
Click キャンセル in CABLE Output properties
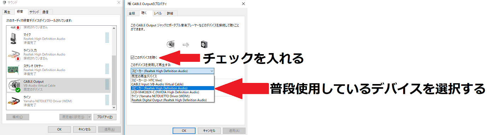tap(209, 130)
